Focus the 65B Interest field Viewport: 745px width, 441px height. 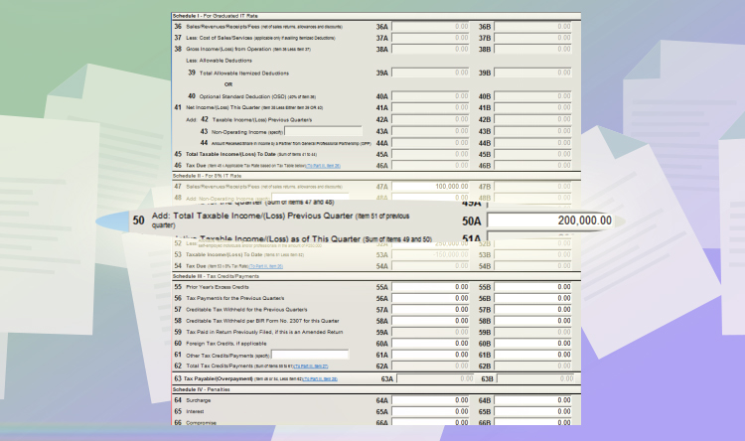coord(533,411)
